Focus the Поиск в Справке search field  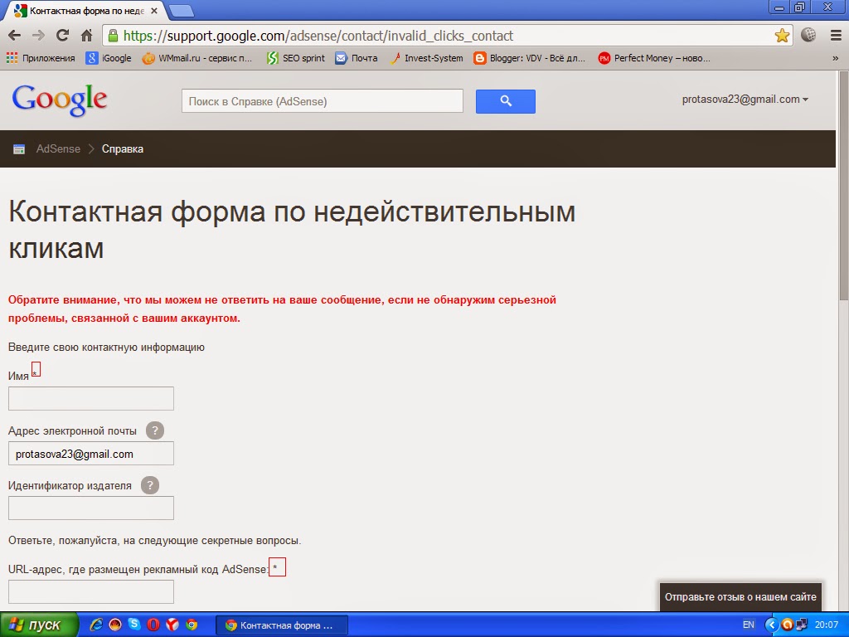pyautogui.click(x=323, y=101)
